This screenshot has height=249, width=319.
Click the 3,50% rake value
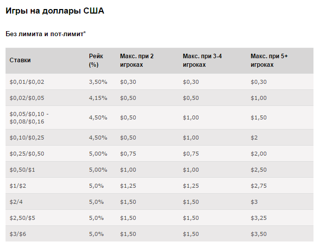click(98, 82)
